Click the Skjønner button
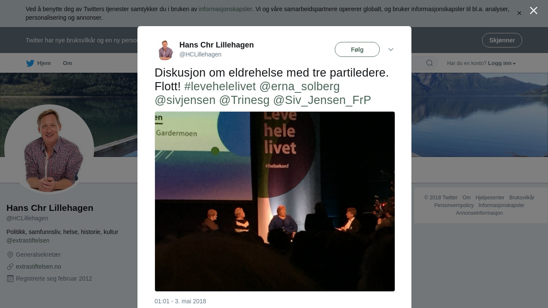 pyautogui.click(x=502, y=40)
